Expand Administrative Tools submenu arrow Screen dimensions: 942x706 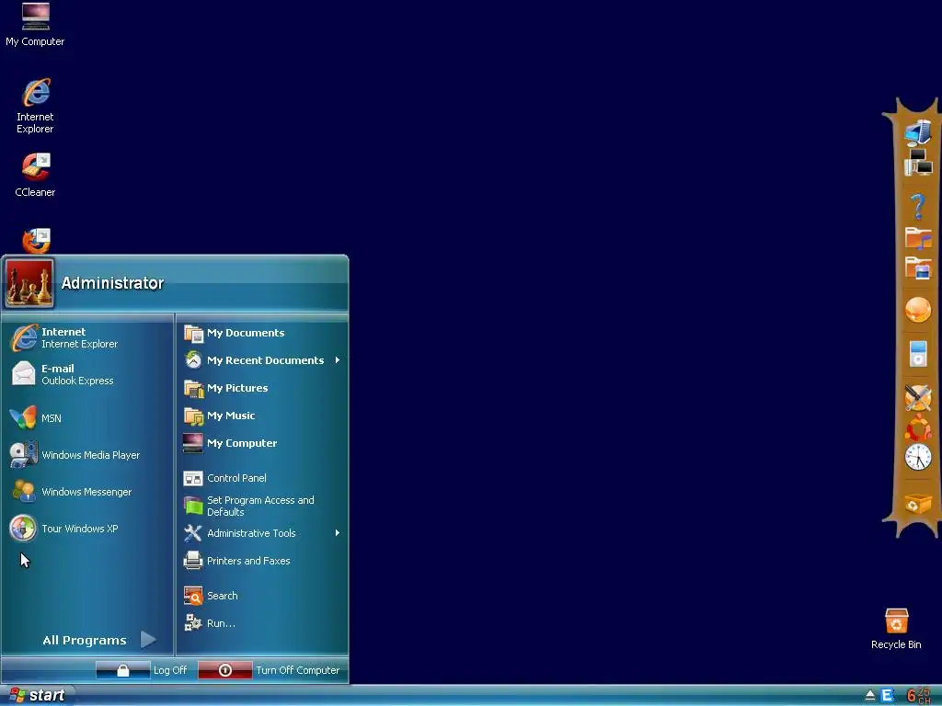click(338, 533)
